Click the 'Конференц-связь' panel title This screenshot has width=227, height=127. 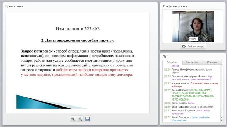[175, 6]
